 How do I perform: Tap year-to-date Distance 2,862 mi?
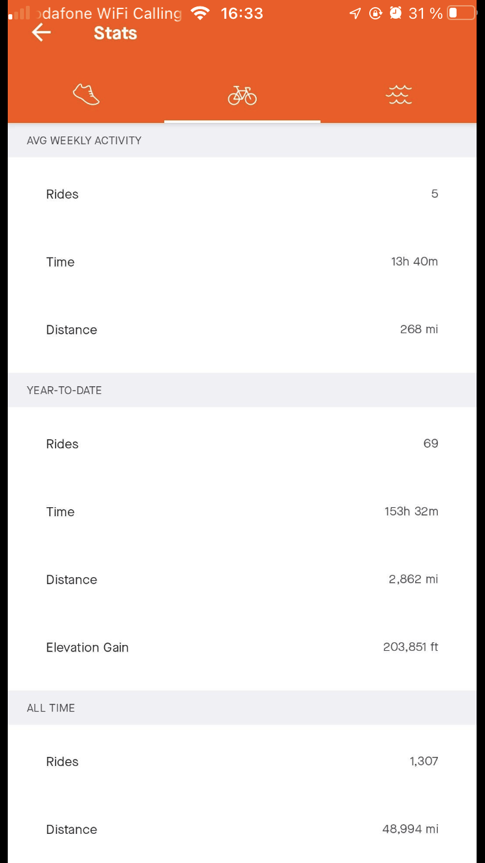pyautogui.click(x=413, y=580)
